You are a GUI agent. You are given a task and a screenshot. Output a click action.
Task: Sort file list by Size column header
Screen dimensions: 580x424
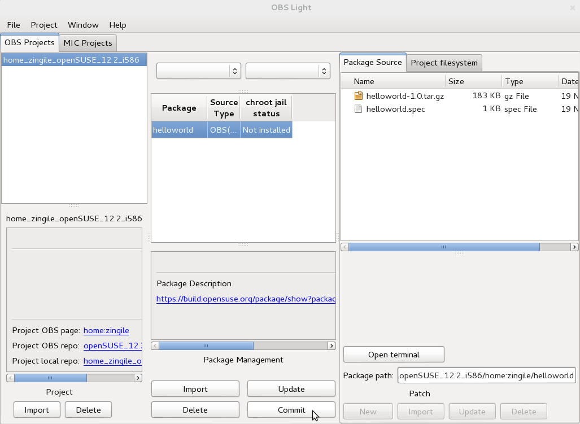(473, 81)
